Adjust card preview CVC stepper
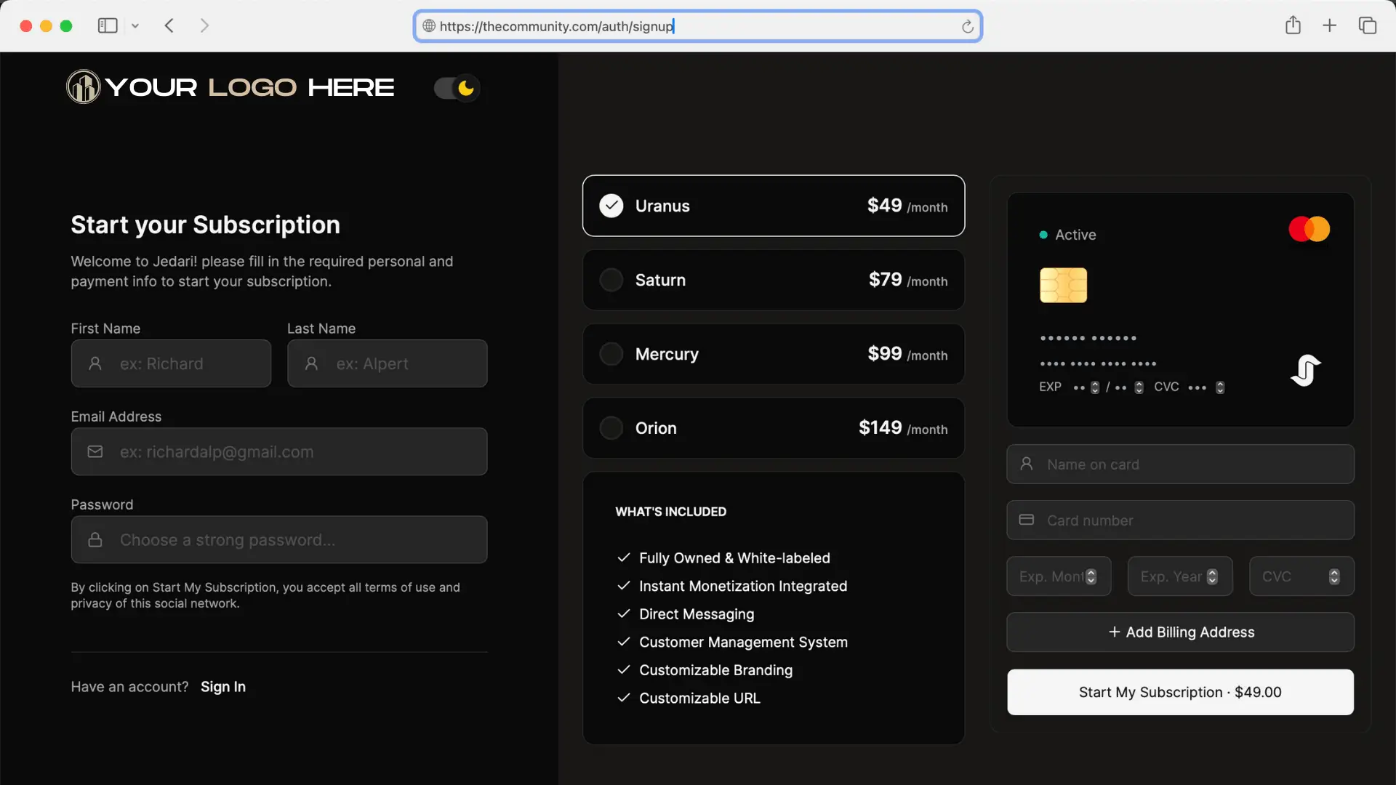The image size is (1396, 785). (1220, 387)
